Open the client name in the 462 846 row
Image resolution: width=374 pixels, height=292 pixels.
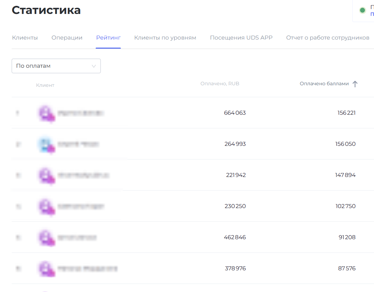[77, 237]
